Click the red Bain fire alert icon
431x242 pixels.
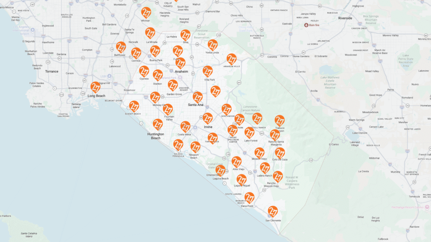click(x=306, y=25)
